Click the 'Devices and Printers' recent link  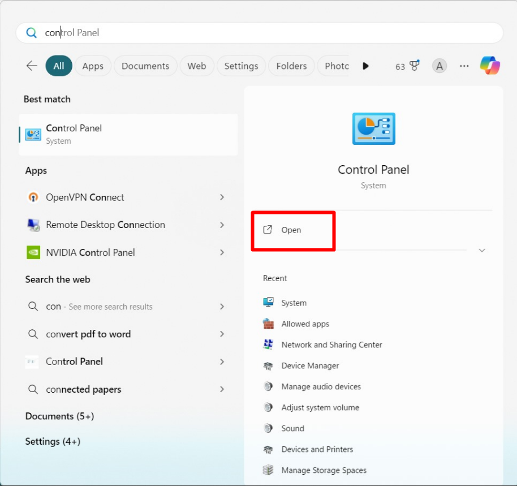pos(317,449)
